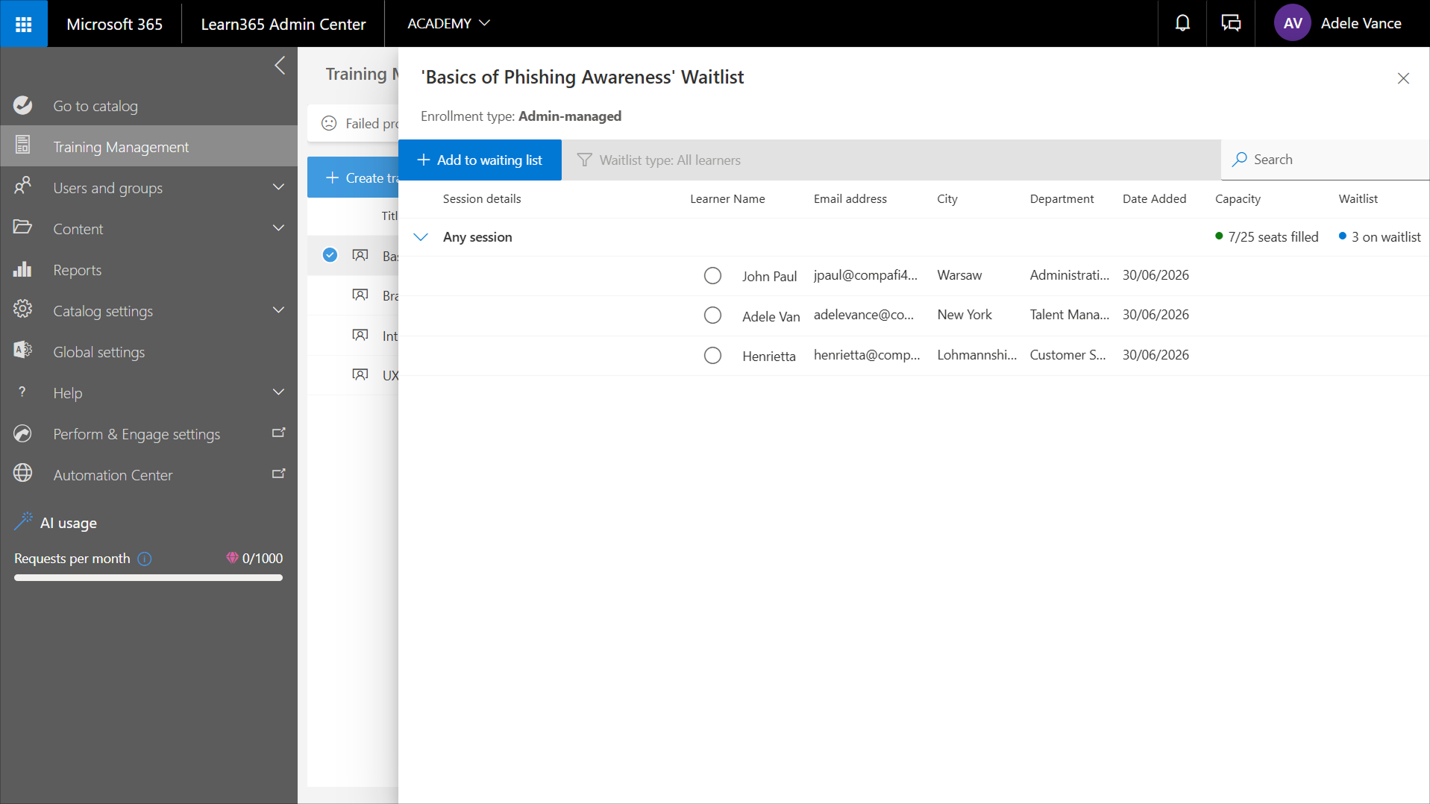Sort by the Learner Name column
1430x804 pixels.
[x=727, y=199]
